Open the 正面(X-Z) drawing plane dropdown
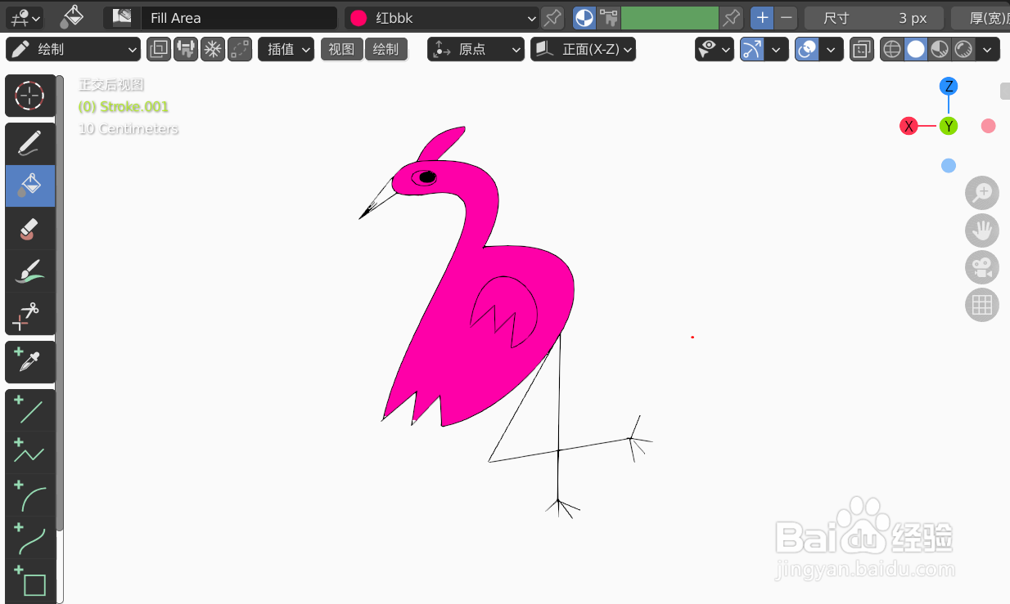This screenshot has width=1010, height=604. pos(583,49)
